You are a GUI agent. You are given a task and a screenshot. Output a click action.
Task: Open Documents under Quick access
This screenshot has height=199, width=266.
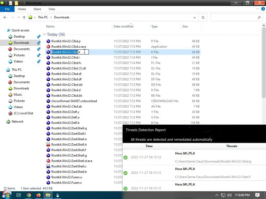coord(22,49)
